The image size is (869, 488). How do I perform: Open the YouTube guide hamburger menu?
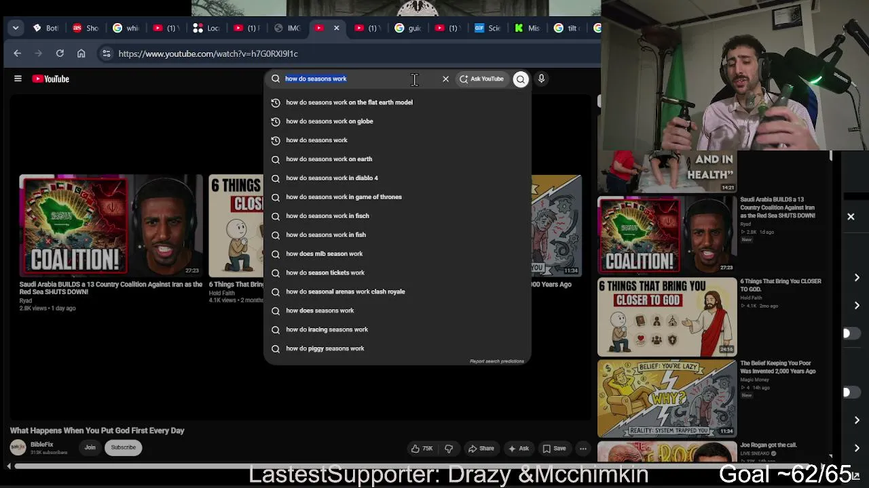(x=18, y=79)
